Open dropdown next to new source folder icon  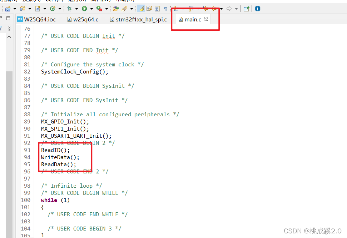tap(30, 9)
